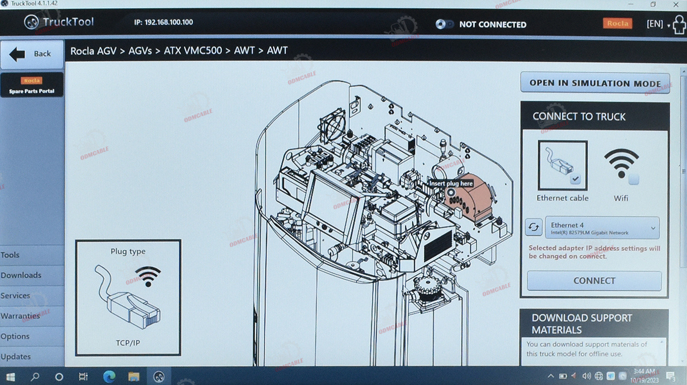The image size is (687, 385).
Task: Toggle the Ethernet cable checkmark
Action: [x=575, y=179]
